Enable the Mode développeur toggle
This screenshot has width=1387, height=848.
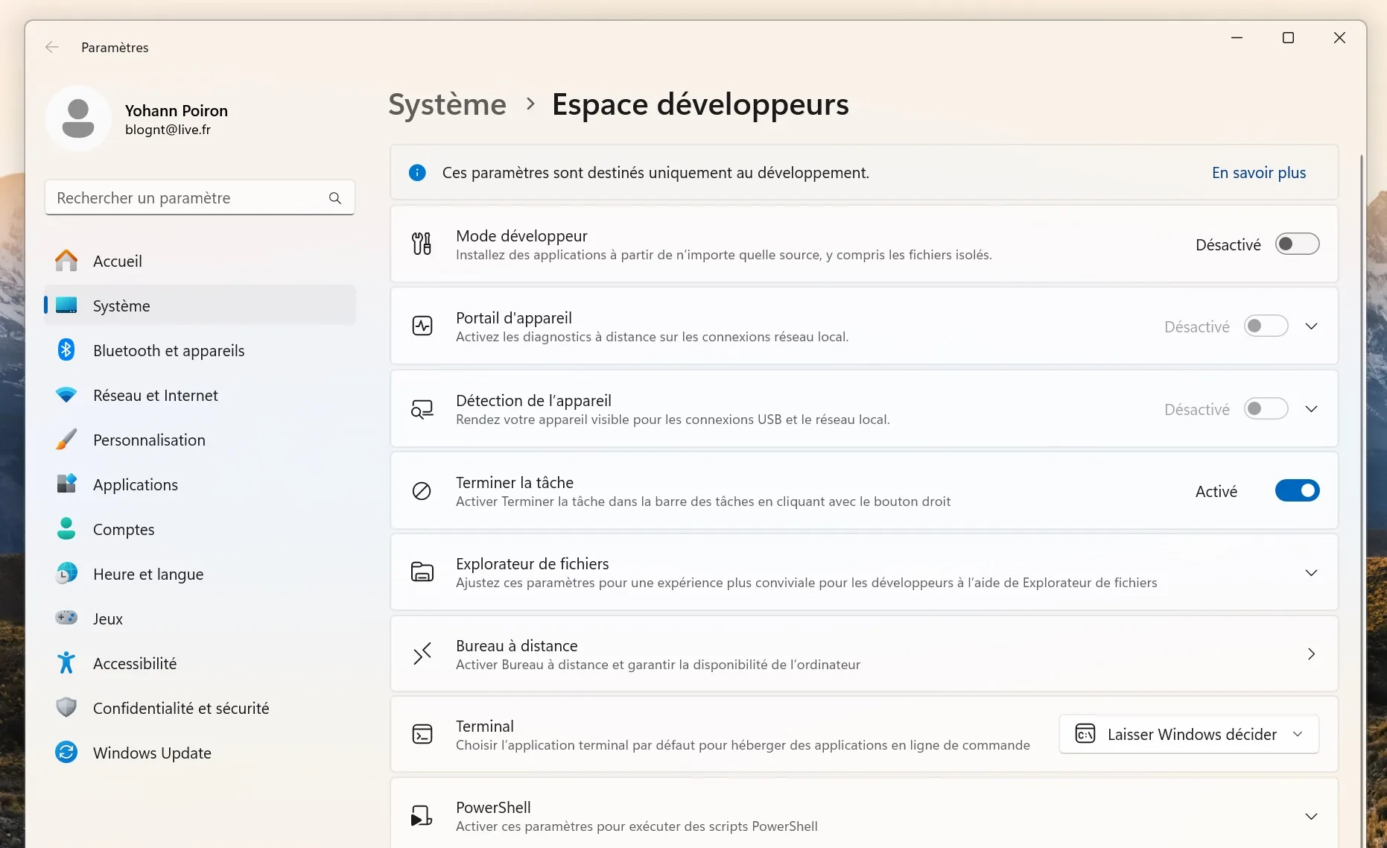pyautogui.click(x=1297, y=244)
